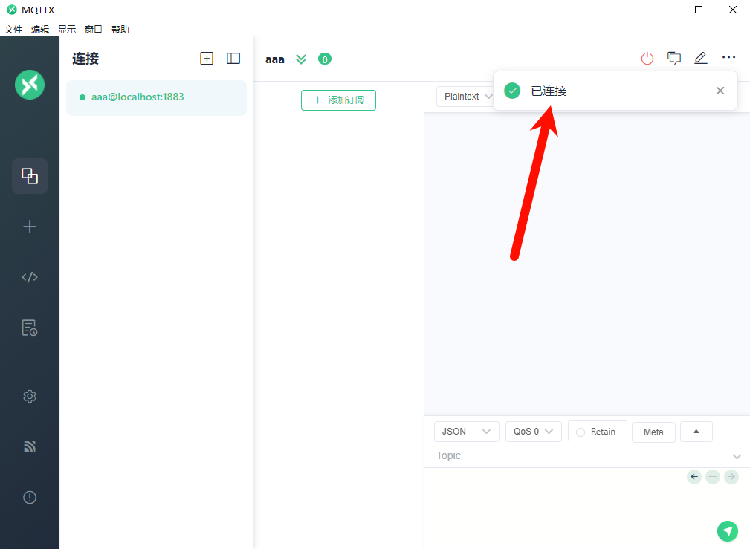This screenshot has width=750, height=549.
Task: Open the 帮助 menu
Action: click(120, 30)
